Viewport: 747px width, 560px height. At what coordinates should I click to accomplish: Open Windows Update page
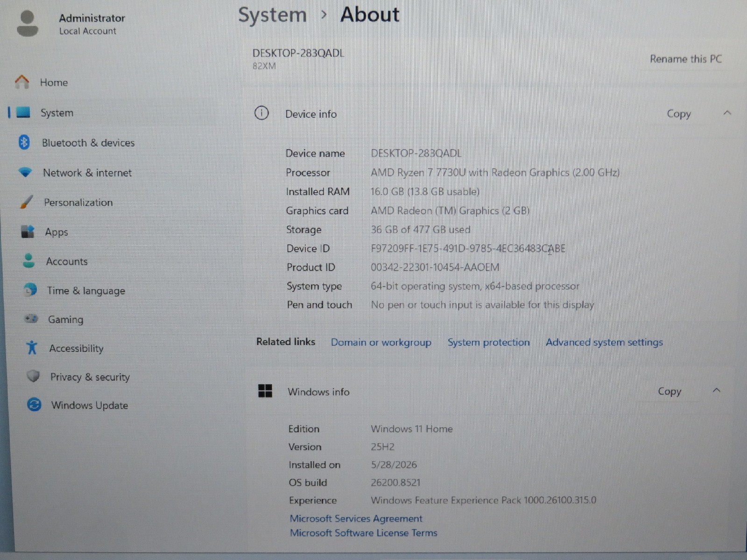(x=90, y=405)
